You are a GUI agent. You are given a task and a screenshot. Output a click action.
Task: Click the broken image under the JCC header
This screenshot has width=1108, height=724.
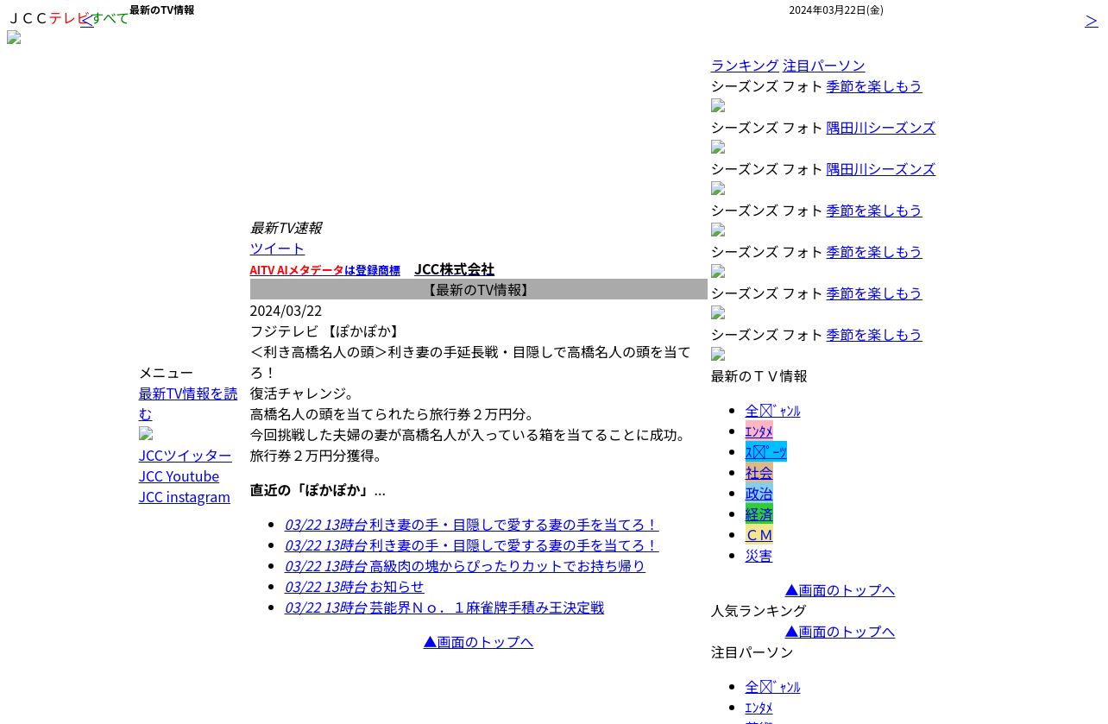(x=14, y=37)
